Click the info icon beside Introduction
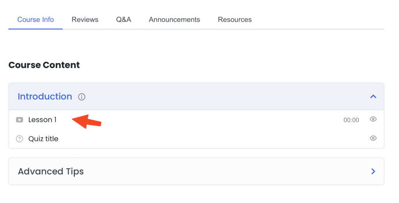The width and height of the screenshot is (399, 203). click(x=81, y=97)
